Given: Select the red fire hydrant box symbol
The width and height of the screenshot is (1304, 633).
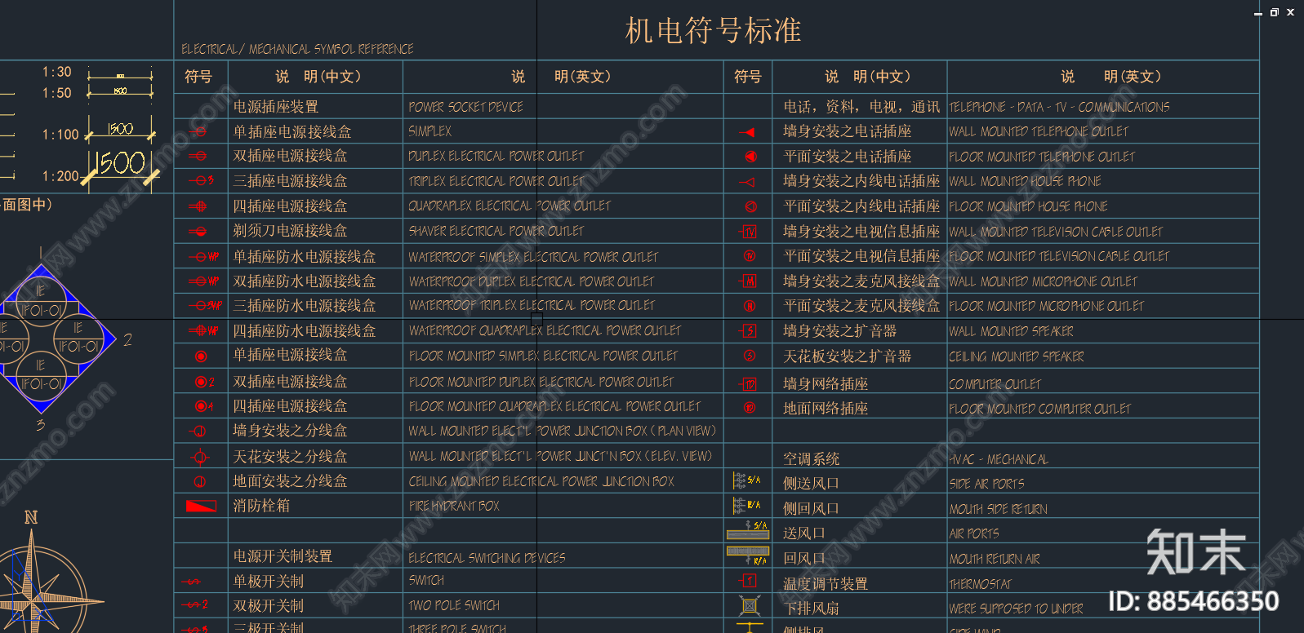Looking at the screenshot, I should 201,506.
